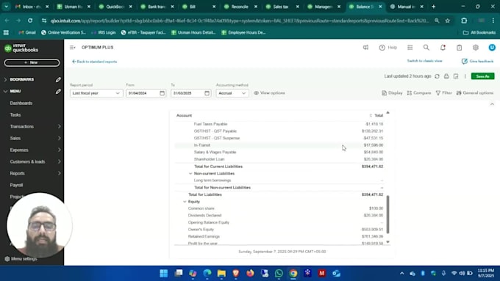Switch to classic view
The width and height of the screenshot is (500, 281).
425,61
